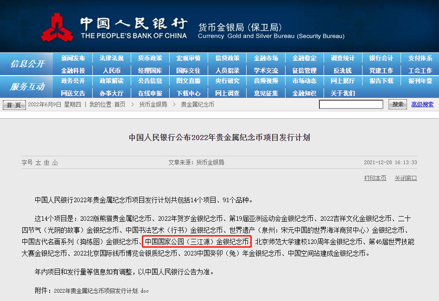Click 文章来源：货币金银局 text
The width and height of the screenshot is (439, 301).
(196, 162)
